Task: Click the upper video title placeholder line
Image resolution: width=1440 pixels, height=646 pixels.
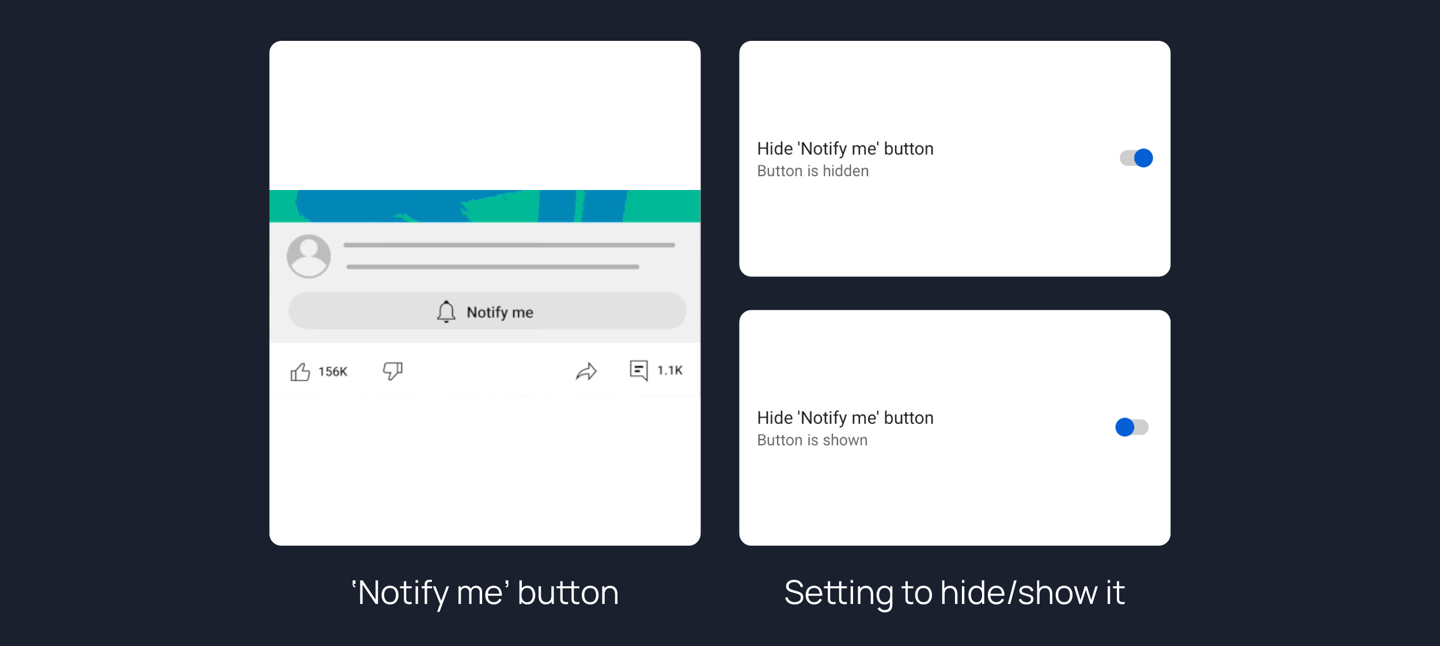Action: click(x=509, y=245)
